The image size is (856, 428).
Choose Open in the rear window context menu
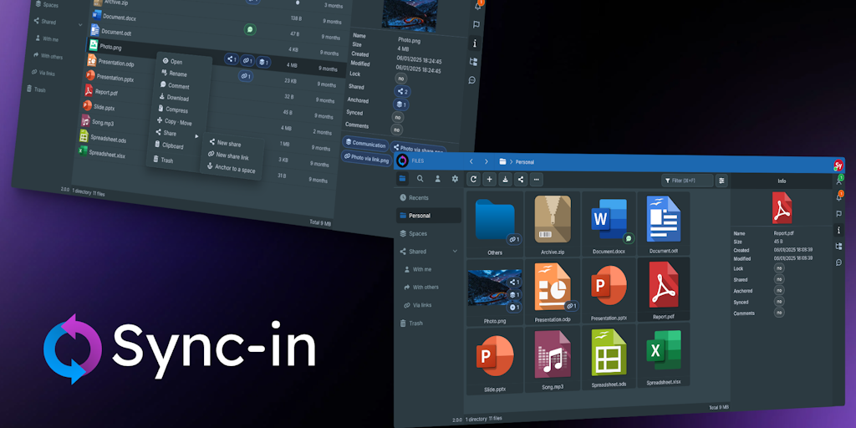[x=172, y=62]
